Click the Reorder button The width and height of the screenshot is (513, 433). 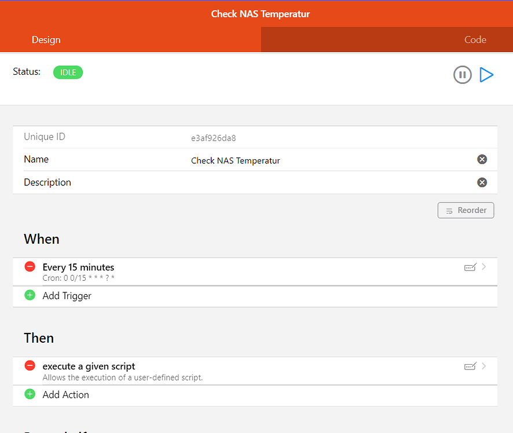click(x=466, y=210)
